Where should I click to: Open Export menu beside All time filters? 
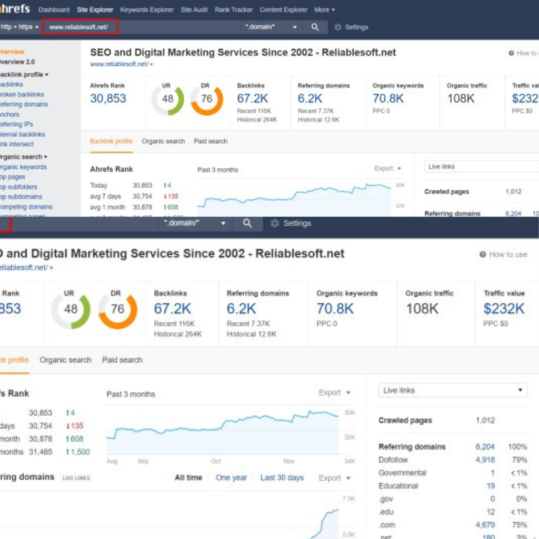[x=334, y=478]
